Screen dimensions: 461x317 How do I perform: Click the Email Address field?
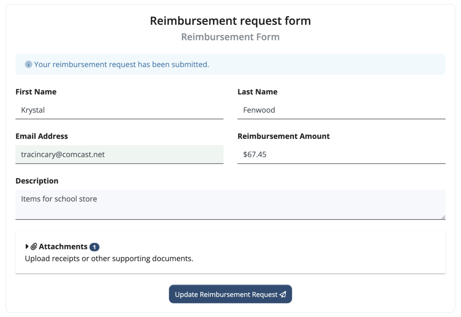click(x=119, y=154)
